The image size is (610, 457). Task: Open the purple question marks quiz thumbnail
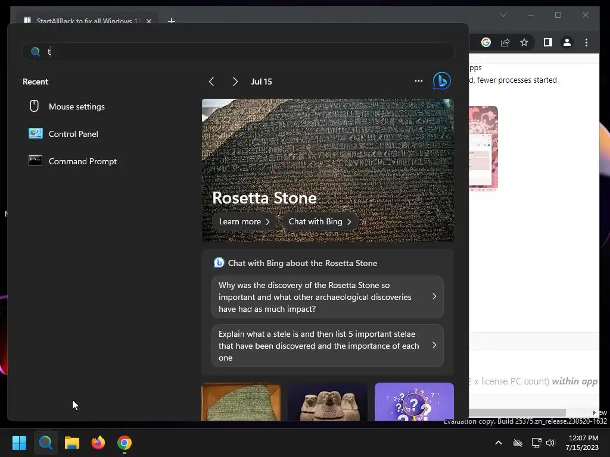click(x=415, y=402)
